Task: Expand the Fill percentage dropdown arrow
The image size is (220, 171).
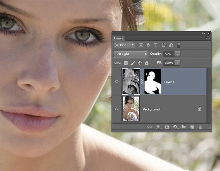Action: pos(177,63)
